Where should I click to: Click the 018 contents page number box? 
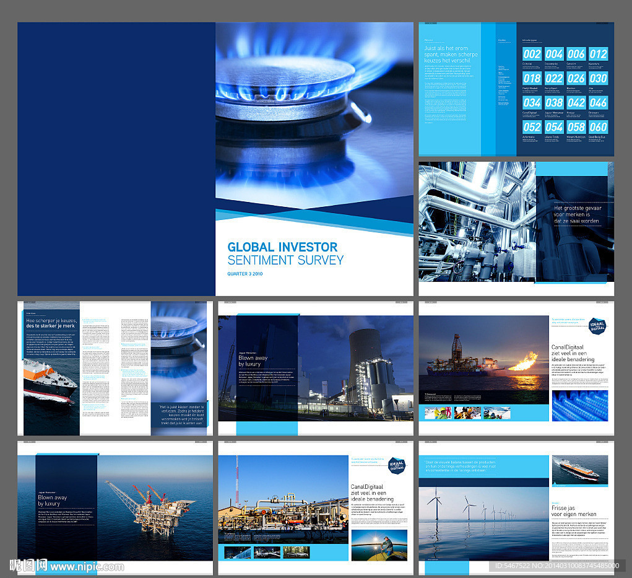coord(532,78)
